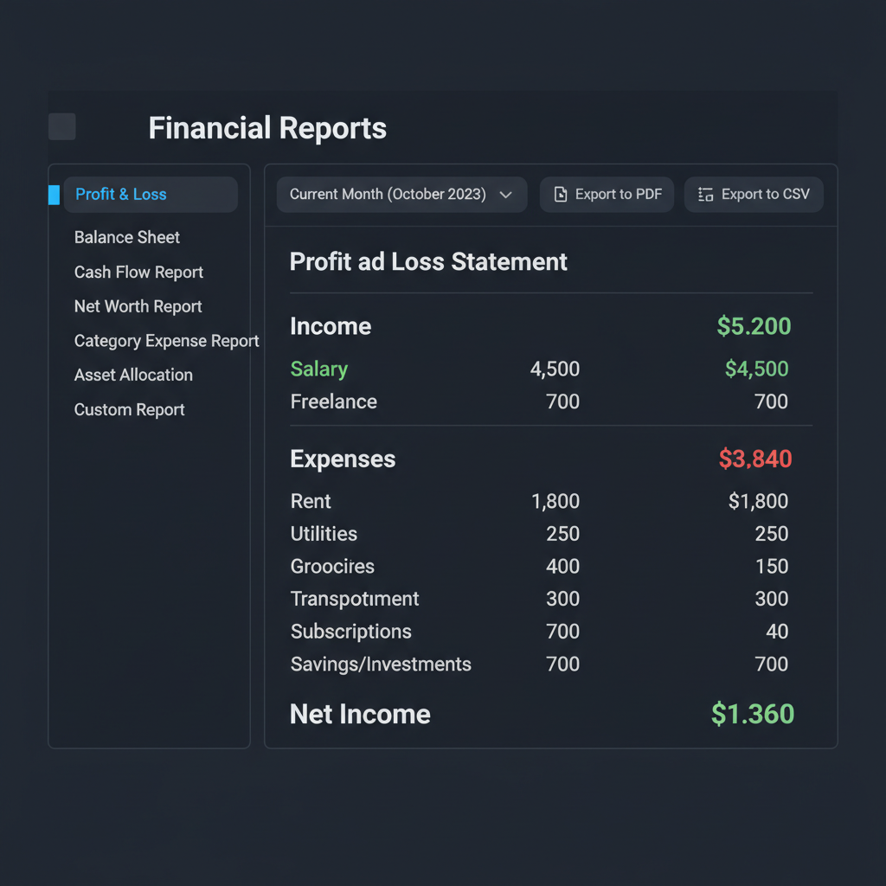Export the report to PDF
The height and width of the screenshot is (886, 886).
(607, 195)
